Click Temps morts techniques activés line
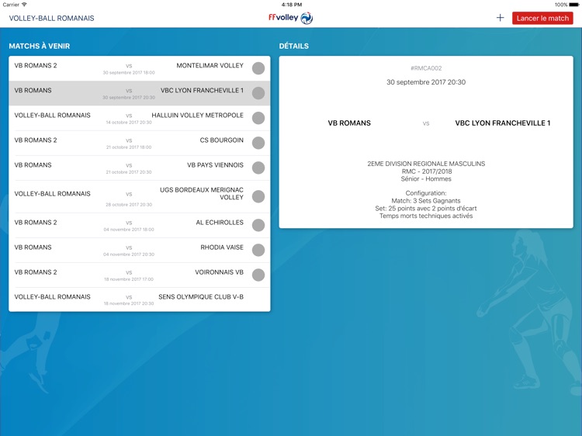 (x=426, y=216)
